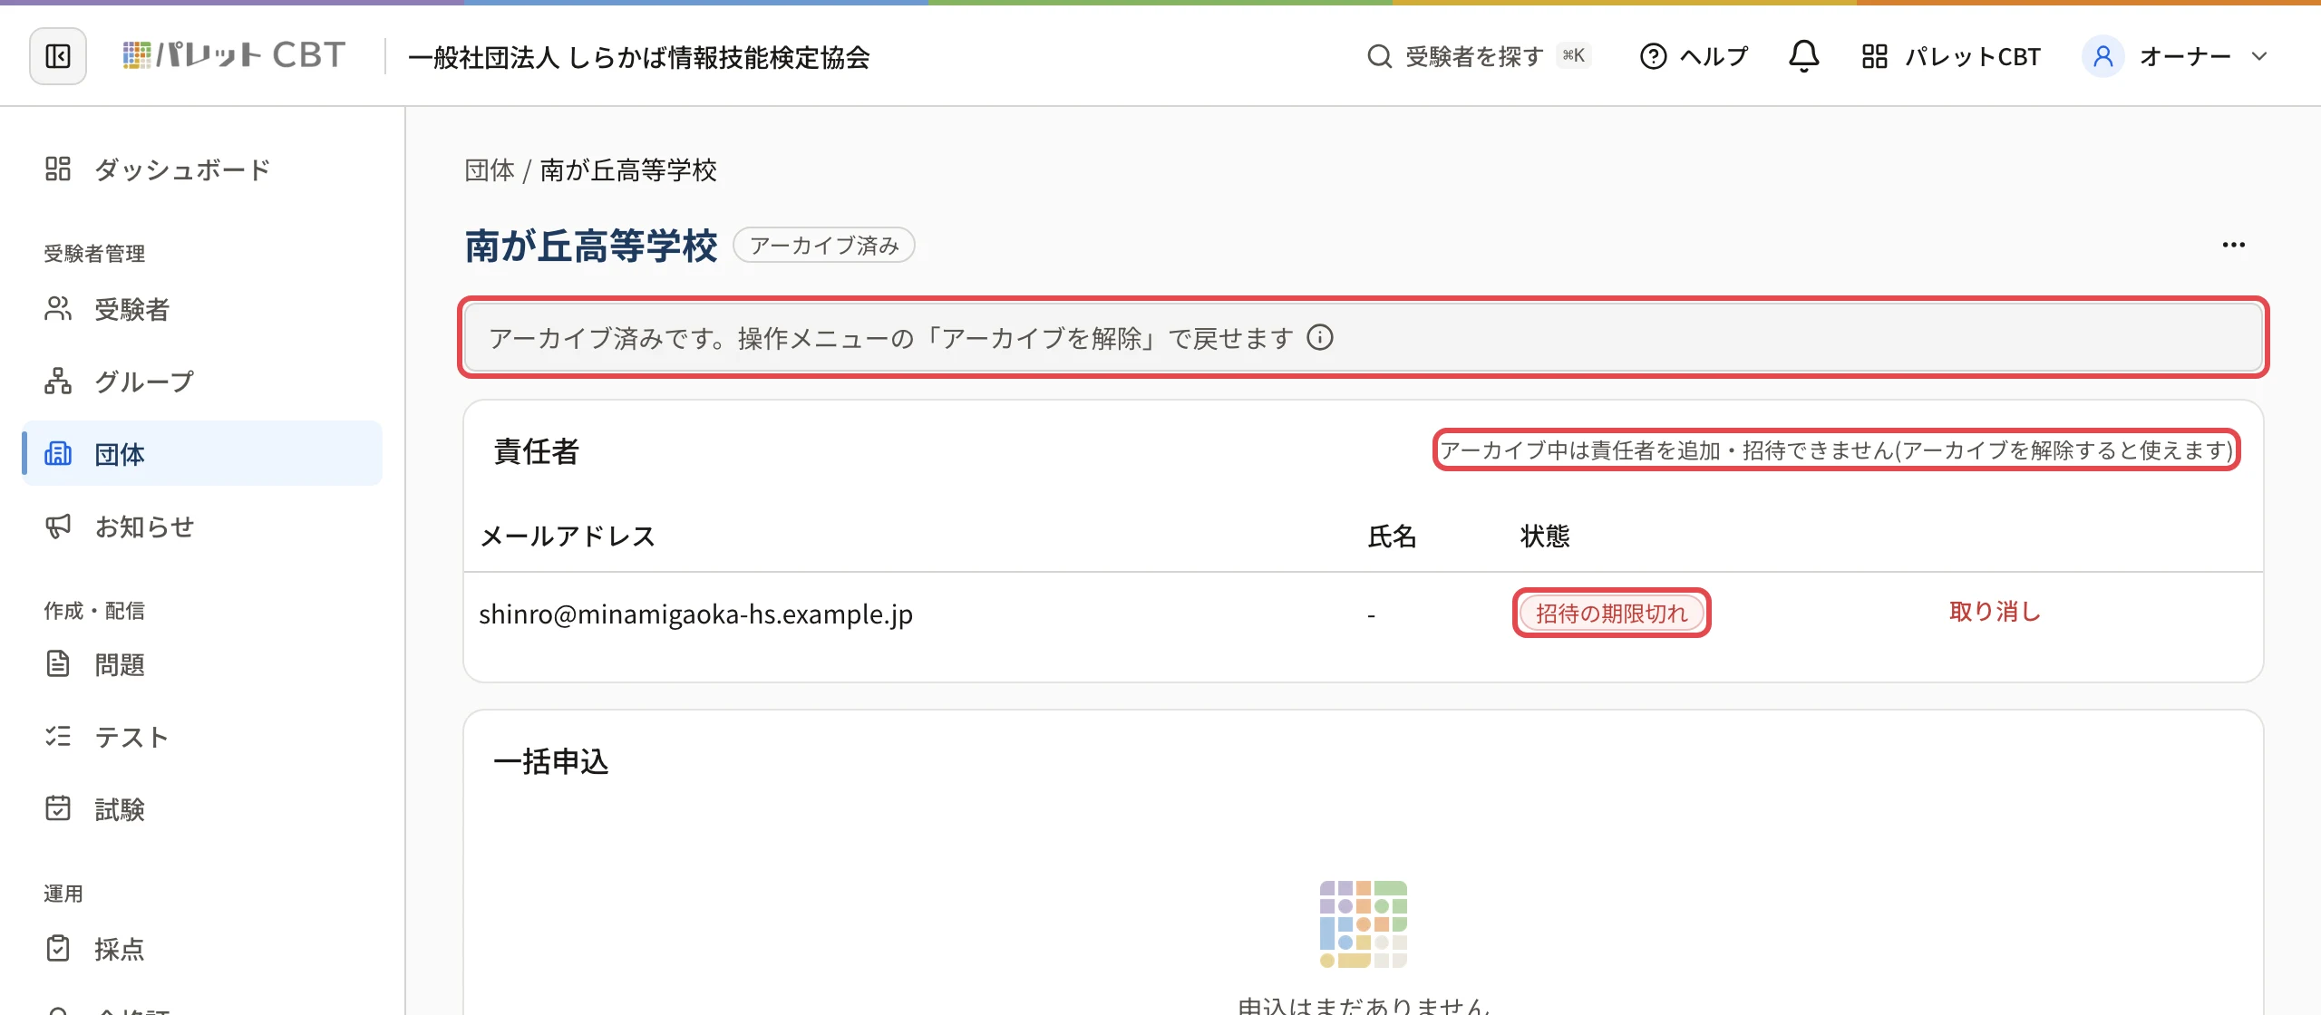Click the info icon in the archive notice
The height and width of the screenshot is (1015, 2321).
tap(1320, 337)
